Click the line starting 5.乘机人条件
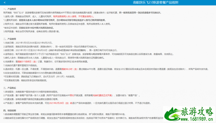The image size is (216, 123). point(54,58)
